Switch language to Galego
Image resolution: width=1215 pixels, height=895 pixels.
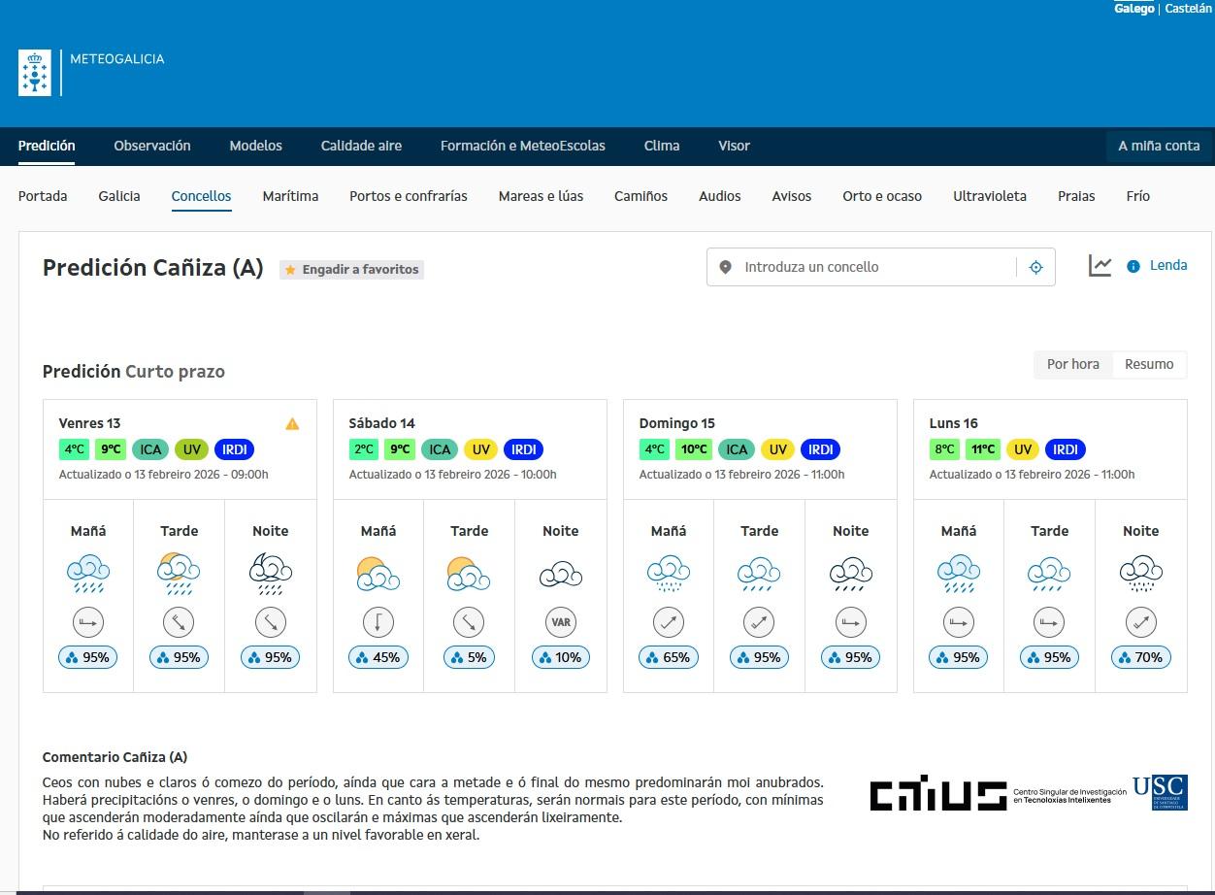click(1134, 9)
